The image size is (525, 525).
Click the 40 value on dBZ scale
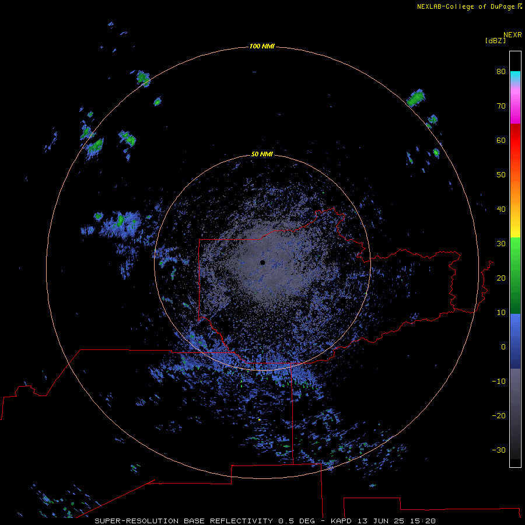pyautogui.click(x=501, y=209)
